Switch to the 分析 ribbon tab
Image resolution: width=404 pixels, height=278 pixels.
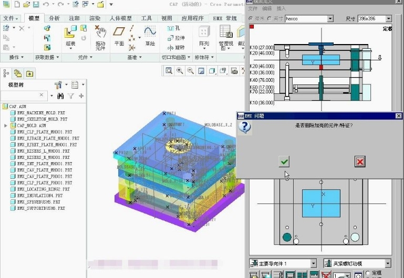(x=54, y=18)
